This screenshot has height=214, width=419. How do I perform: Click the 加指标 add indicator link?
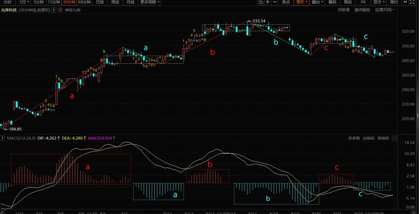tap(369, 138)
